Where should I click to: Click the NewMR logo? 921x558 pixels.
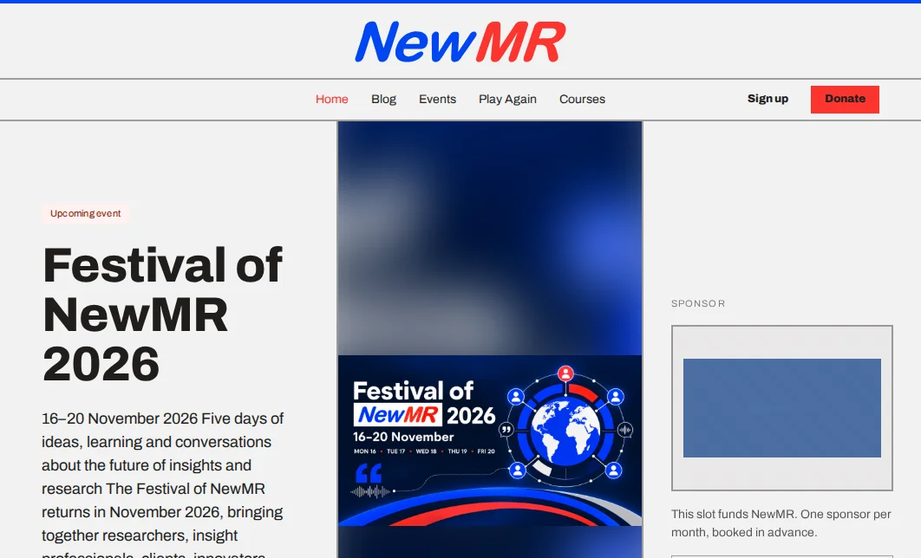point(460,42)
